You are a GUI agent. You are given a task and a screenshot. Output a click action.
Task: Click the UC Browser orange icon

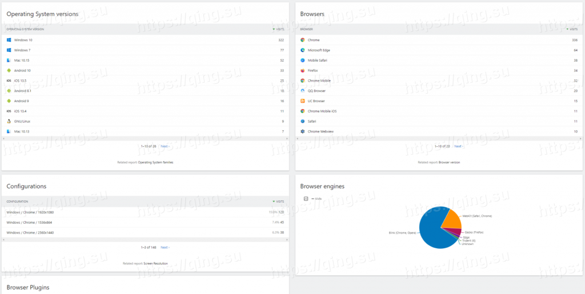pos(303,101)
